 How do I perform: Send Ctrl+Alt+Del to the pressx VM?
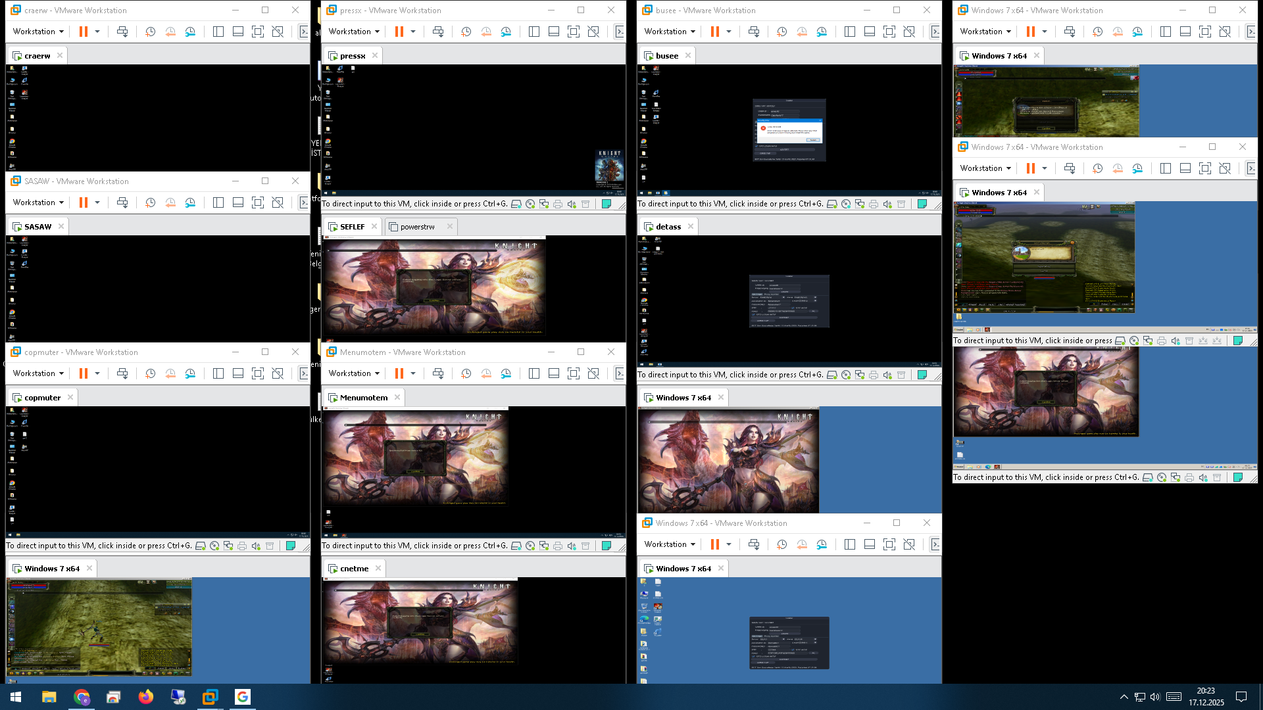tap(438, 32)
